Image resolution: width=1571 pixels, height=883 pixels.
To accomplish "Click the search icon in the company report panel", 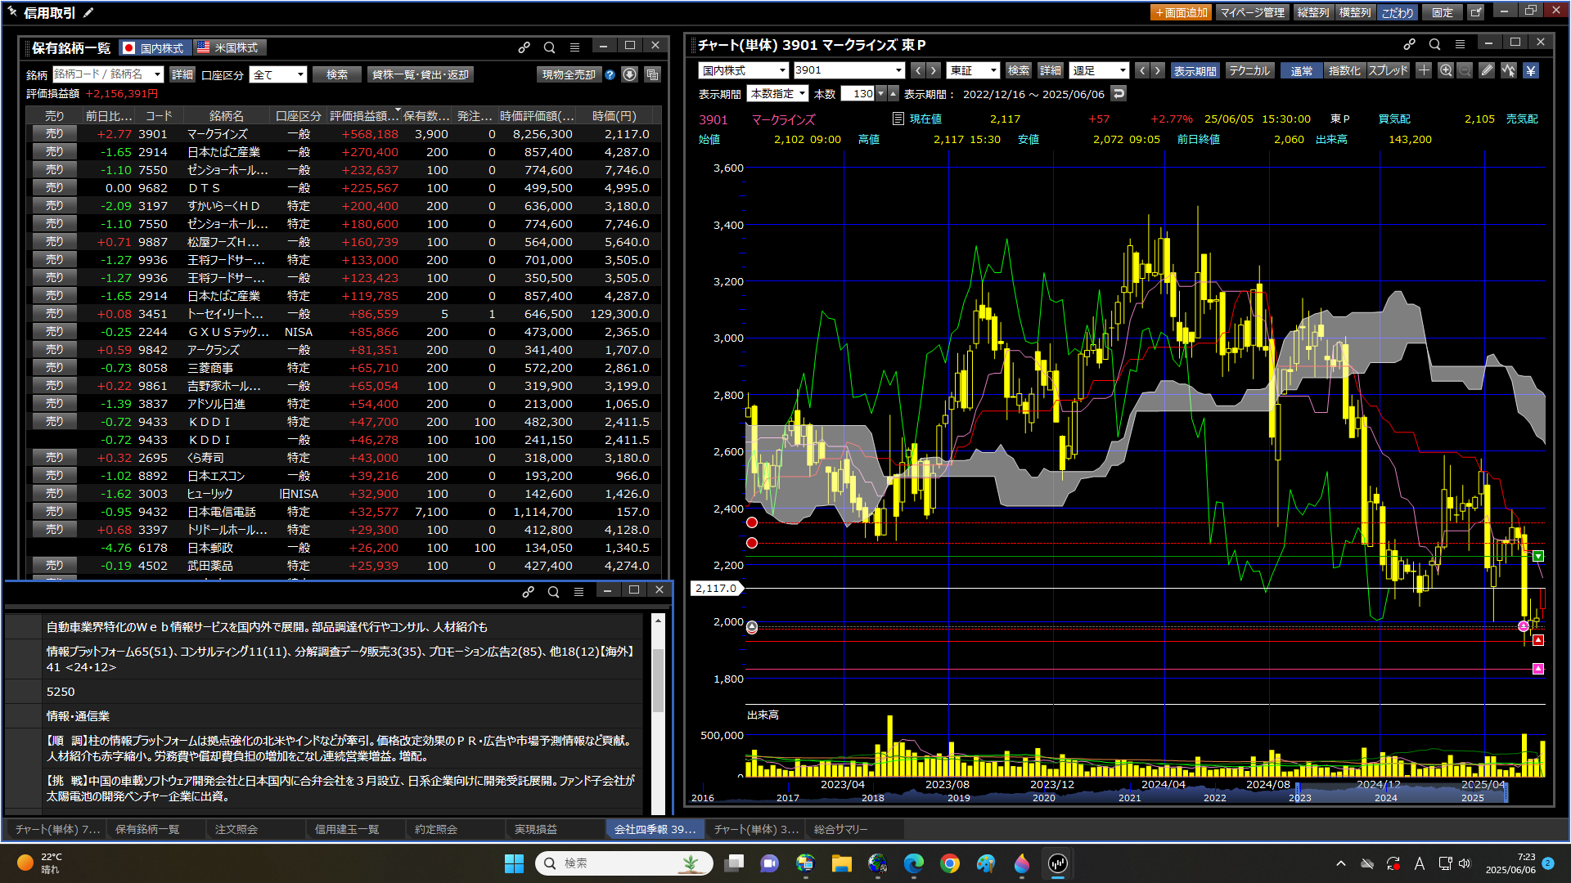I will (x=553, y=591).
